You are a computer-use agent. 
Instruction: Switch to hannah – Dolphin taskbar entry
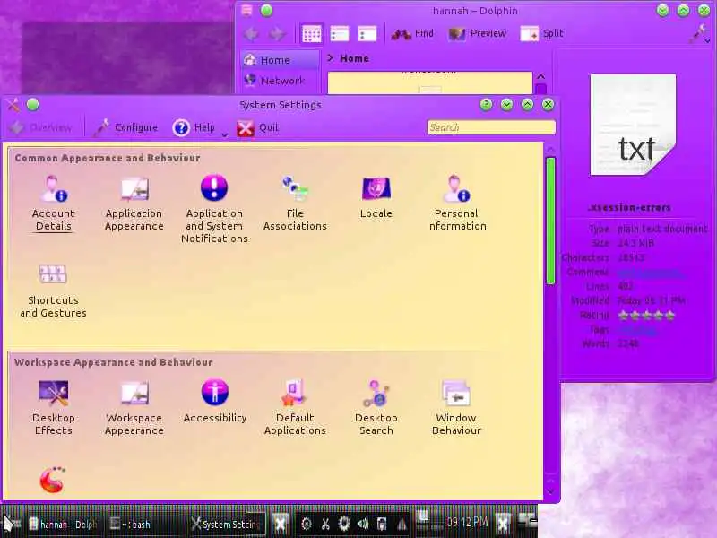tap(63, 525)
